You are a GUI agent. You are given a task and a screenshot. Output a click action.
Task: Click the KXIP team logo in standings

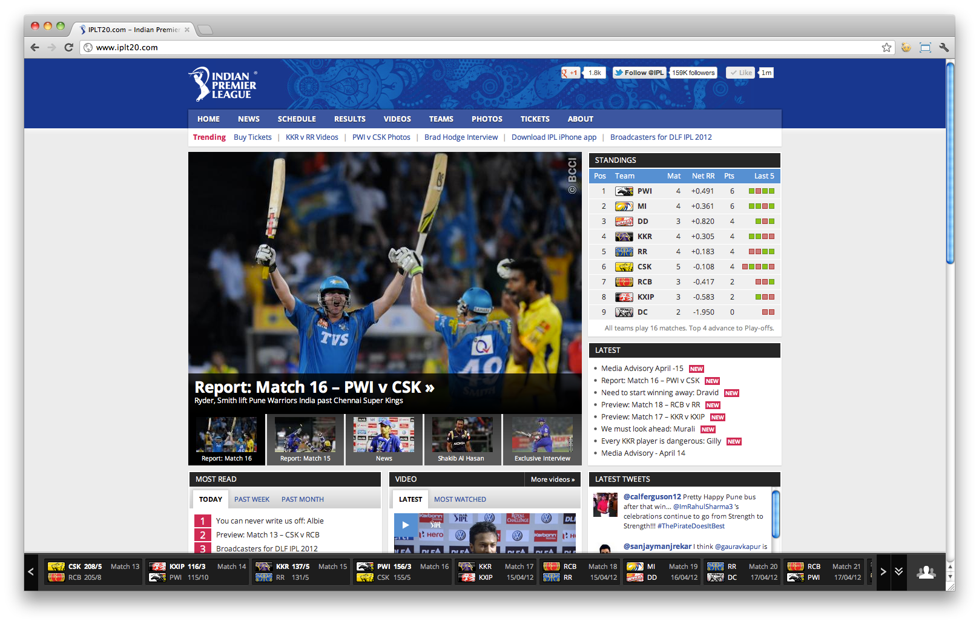click(x=624, y=297)
